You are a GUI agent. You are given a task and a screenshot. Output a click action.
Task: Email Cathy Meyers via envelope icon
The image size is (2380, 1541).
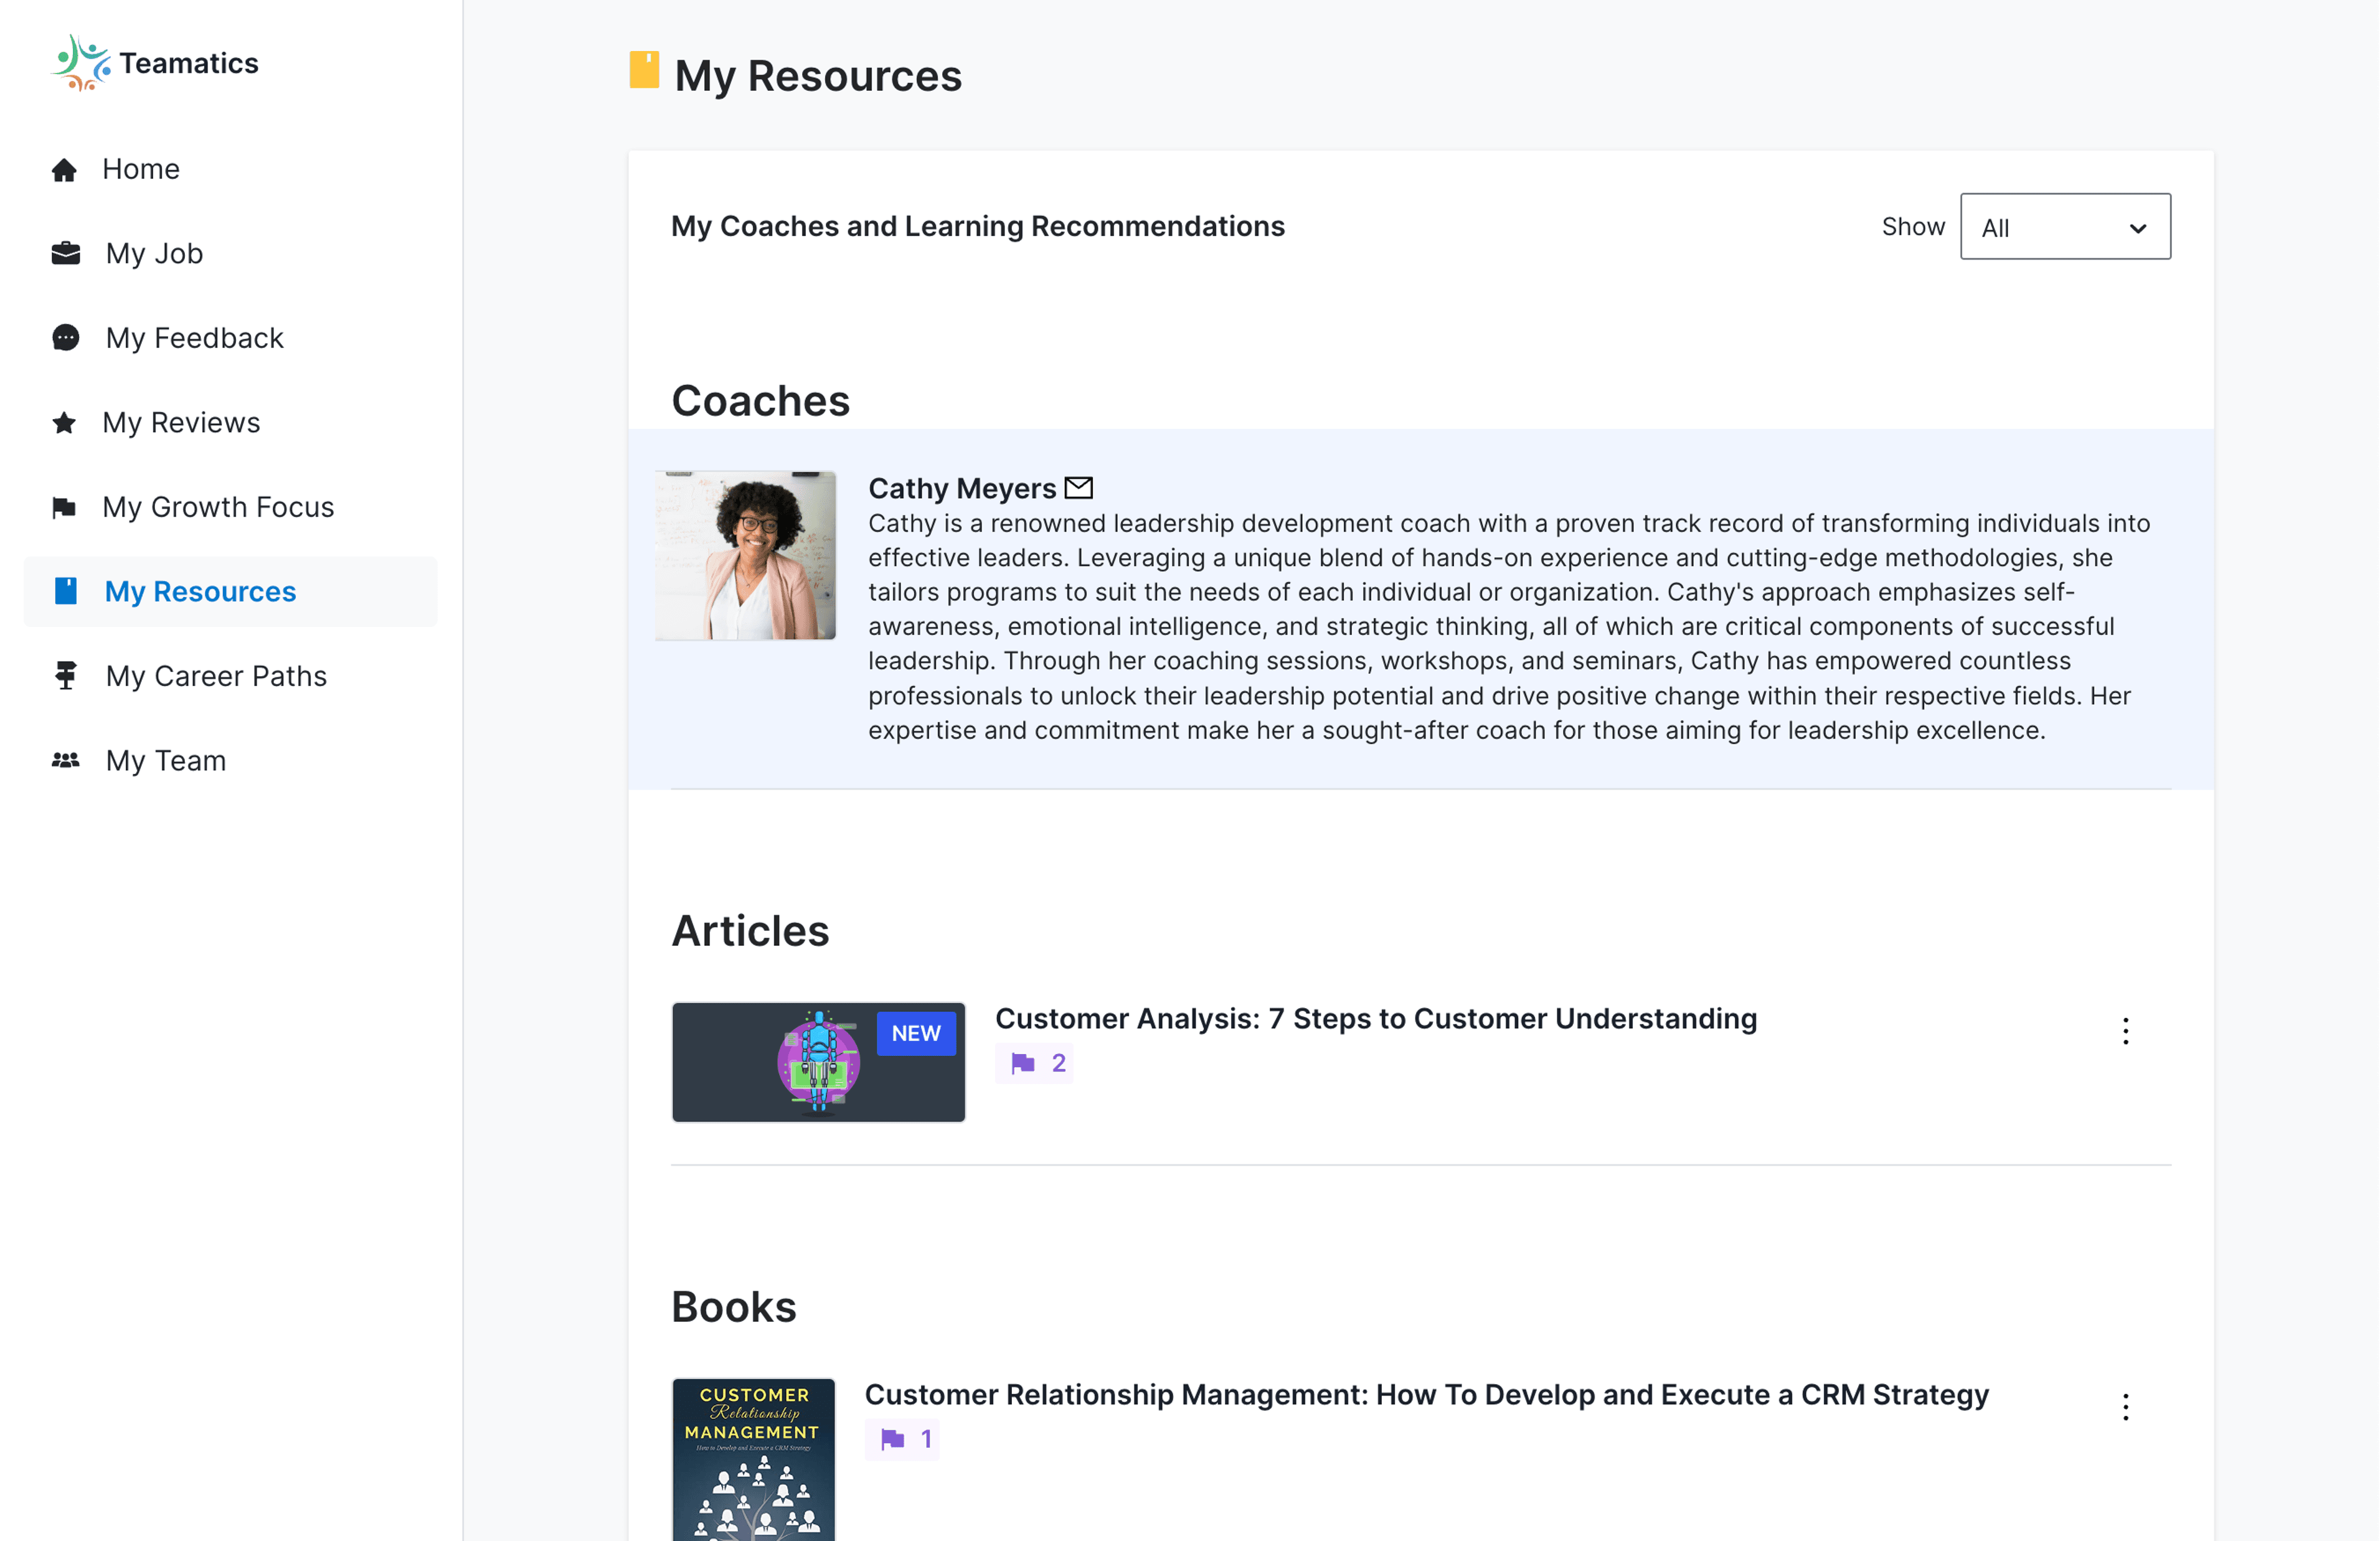point(1078,488)
